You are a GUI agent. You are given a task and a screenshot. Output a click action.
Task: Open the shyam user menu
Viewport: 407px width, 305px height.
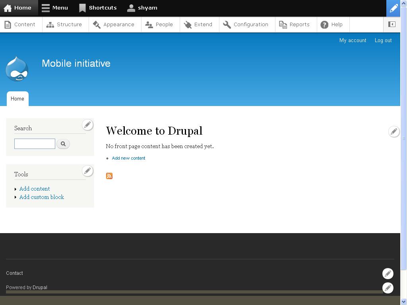pyautogui.click(x=142, y=8)
